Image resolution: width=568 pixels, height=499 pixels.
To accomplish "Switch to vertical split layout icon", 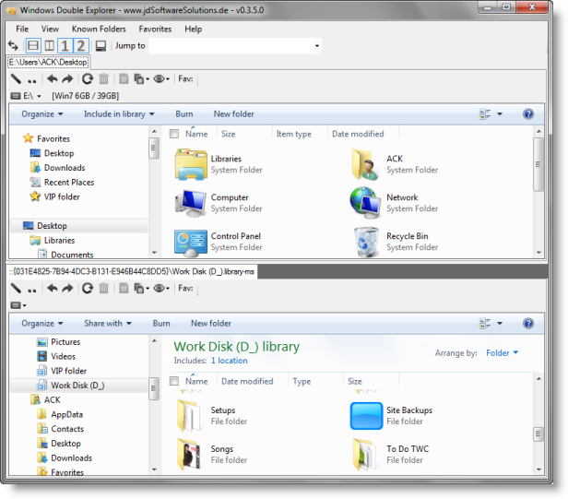I will [x=49, y=45].
